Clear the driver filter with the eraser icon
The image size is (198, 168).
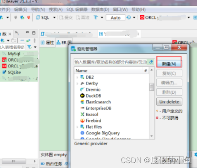point(151,62)
